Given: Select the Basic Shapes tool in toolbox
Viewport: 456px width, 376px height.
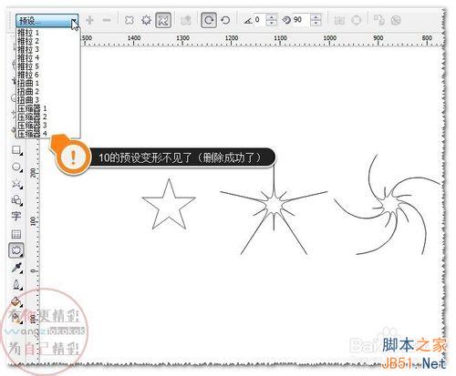Looking at the screenshot, I should coord(16,200).
